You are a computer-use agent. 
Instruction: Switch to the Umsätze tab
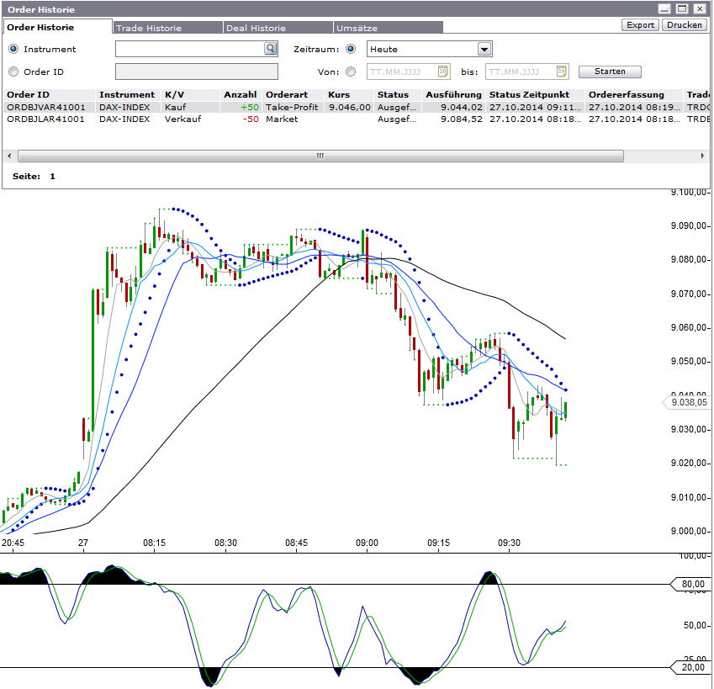point(388,28)
